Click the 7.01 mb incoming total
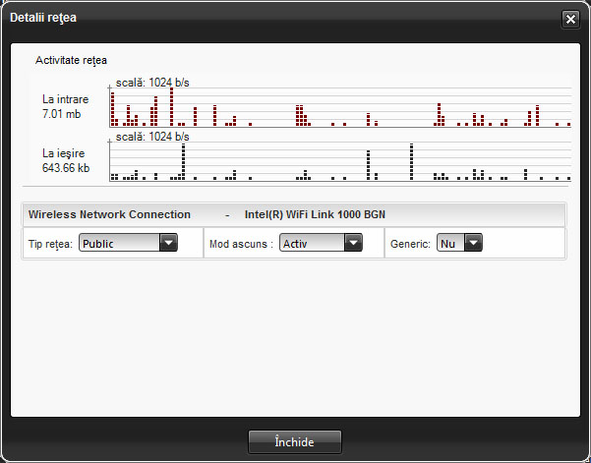 point(61,114)
